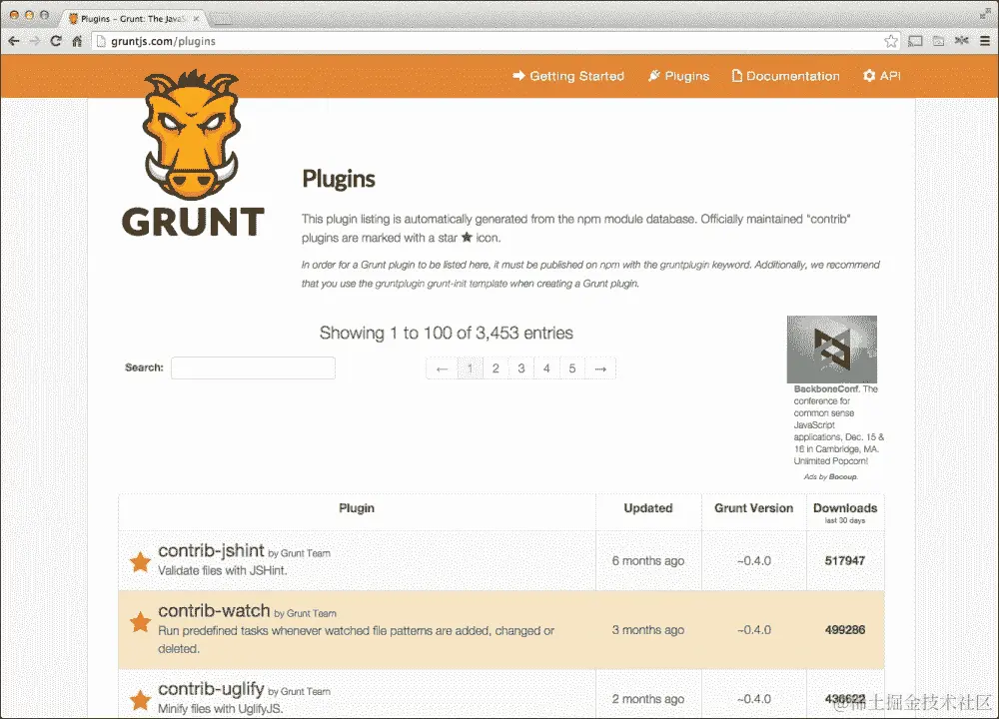
Task: Go to page 5 of plugin results
Action: tap(572, 368)
